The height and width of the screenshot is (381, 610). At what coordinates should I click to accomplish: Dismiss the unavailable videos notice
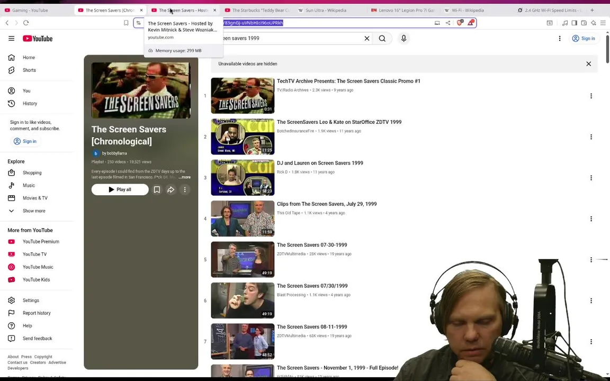[588, 63]
